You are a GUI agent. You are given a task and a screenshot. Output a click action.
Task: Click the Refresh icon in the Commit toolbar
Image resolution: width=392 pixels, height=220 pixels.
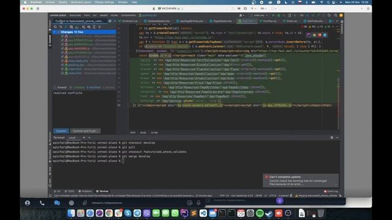click(55, 27)
